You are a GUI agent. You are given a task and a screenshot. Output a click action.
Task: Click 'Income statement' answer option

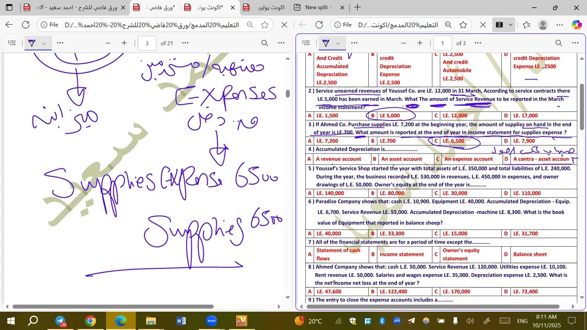pos(402,254)
